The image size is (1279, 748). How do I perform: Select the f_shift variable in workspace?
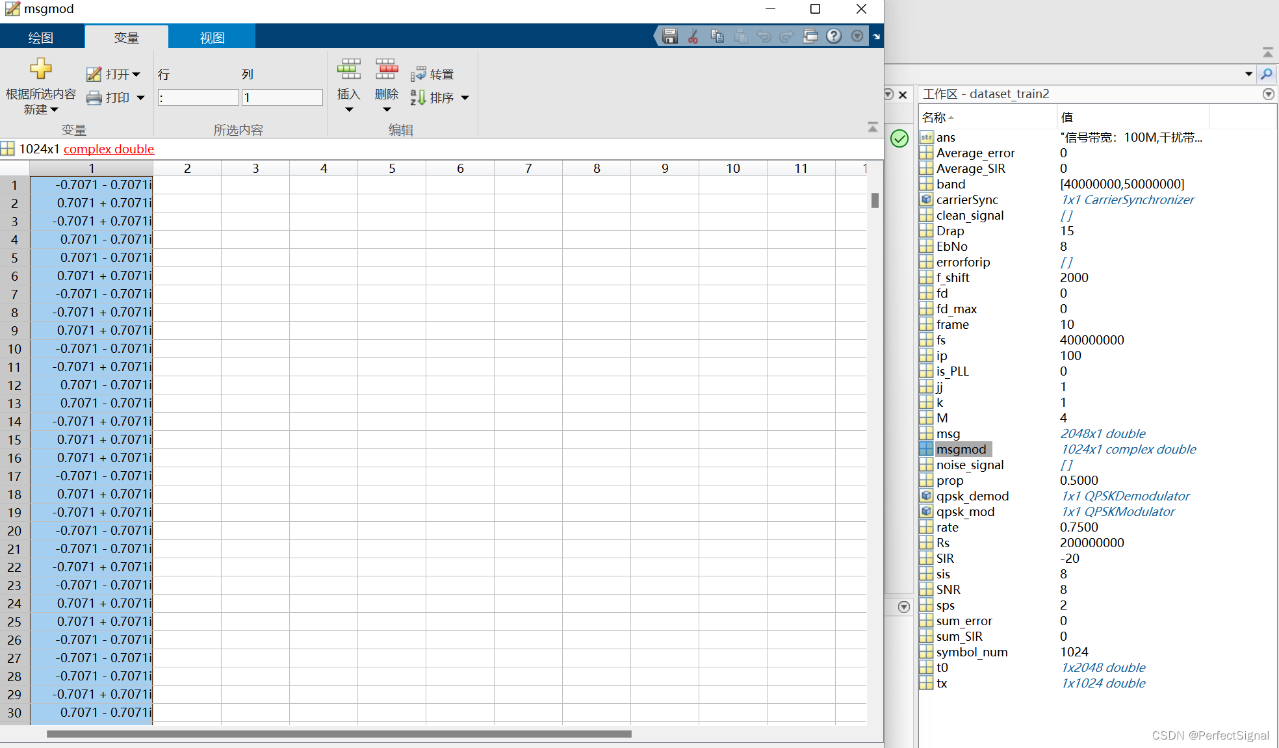[952, 277]
